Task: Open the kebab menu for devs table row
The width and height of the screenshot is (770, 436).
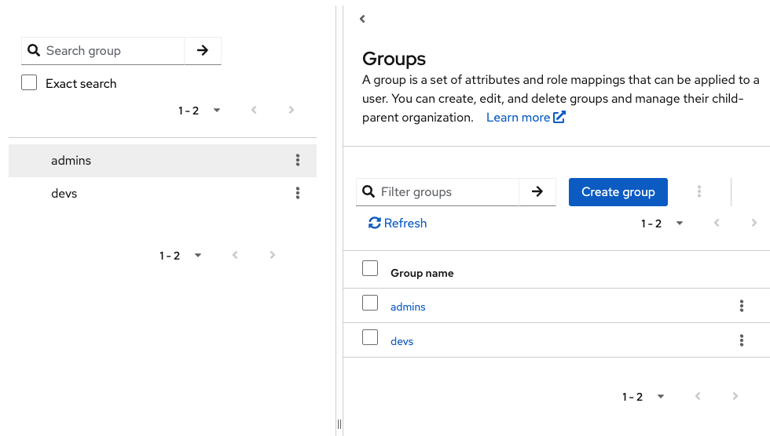Action: 742,340
